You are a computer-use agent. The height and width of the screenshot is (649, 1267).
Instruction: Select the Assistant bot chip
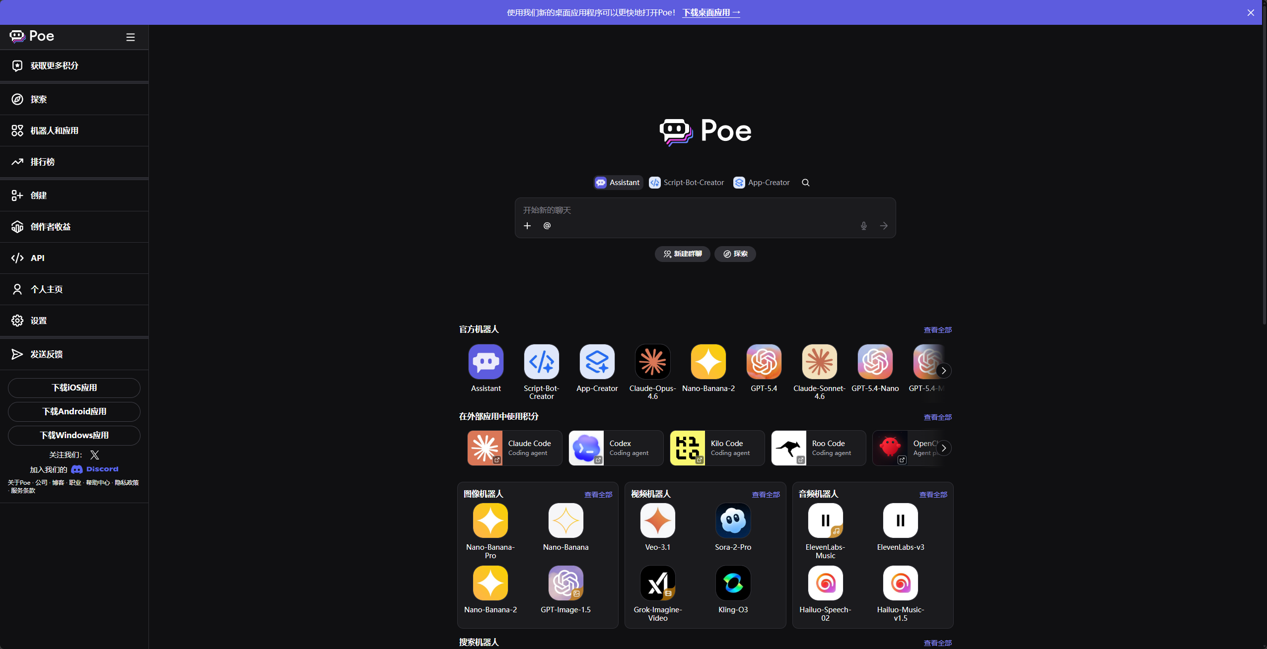pos(618,183)
